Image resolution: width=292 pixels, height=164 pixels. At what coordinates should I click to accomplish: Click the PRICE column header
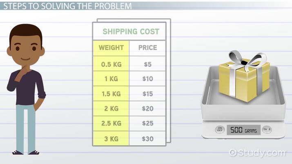pos(147,48)
